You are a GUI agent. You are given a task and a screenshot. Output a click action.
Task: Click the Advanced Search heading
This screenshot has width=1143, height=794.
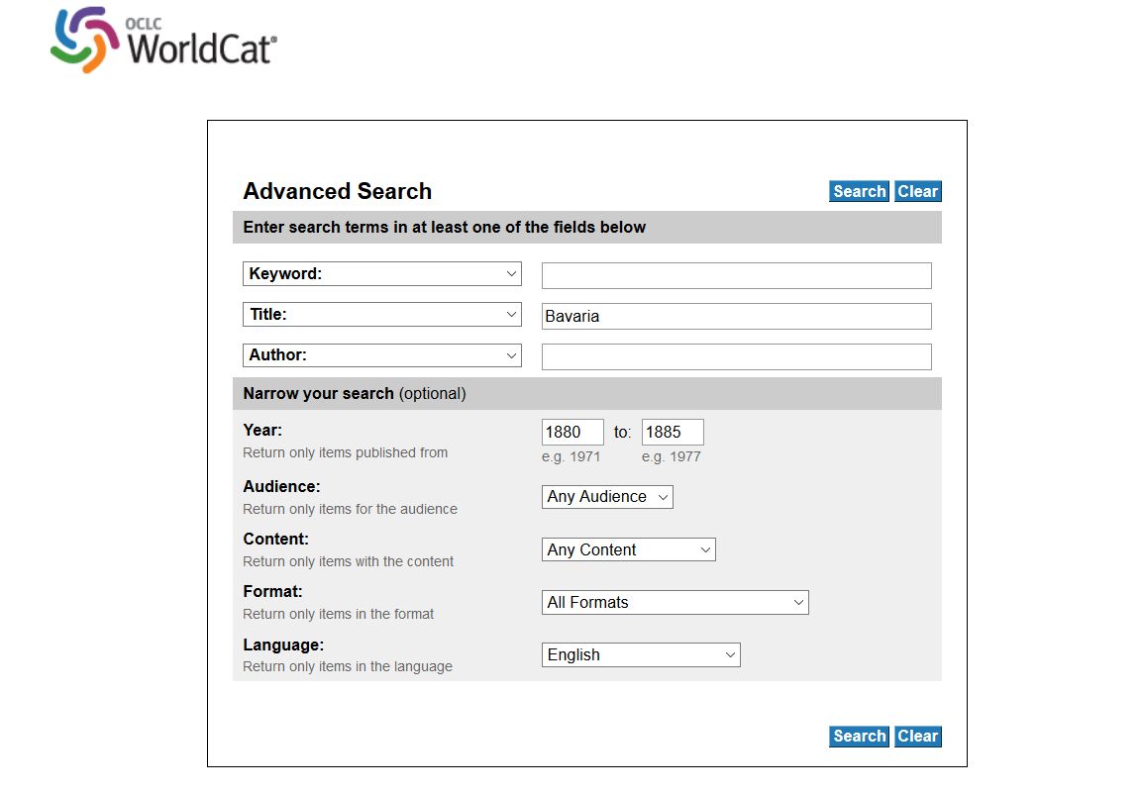338,191
